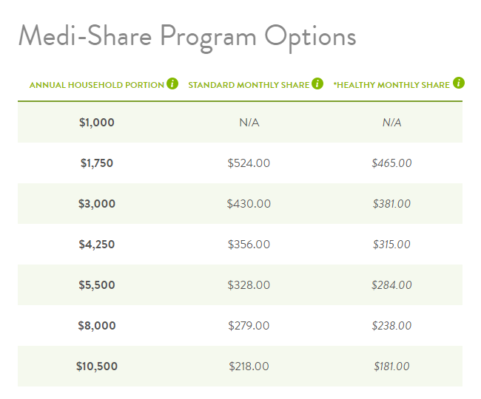This screenshot has height=399, width=481.
Task: Choose the $8,000 household portion row
Action: (240, 326)
